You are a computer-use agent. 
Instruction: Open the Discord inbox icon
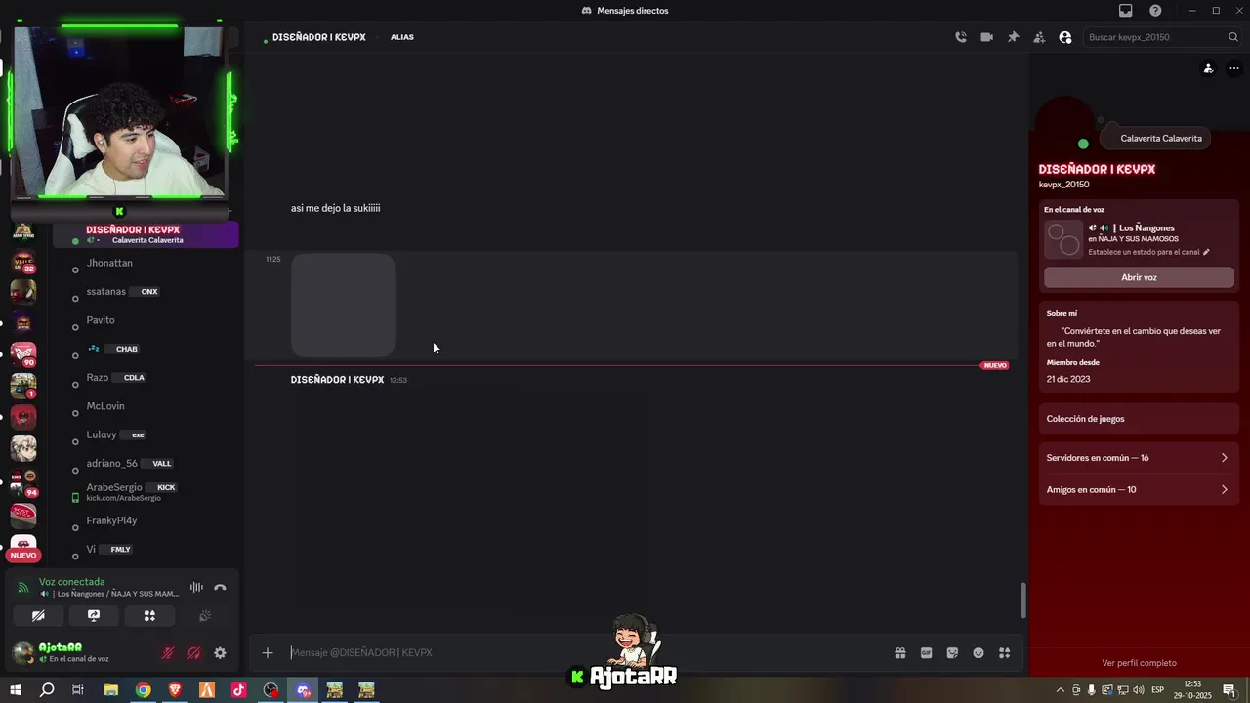[x=1126, y=11]
